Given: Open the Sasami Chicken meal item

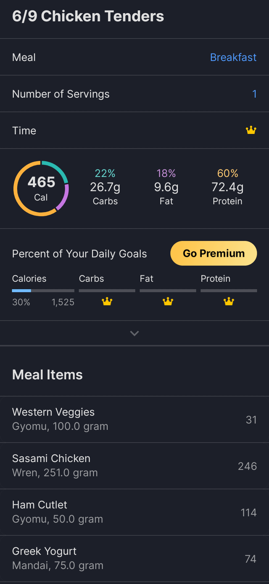Looking at the screenshot, I should tap(134, 466).
